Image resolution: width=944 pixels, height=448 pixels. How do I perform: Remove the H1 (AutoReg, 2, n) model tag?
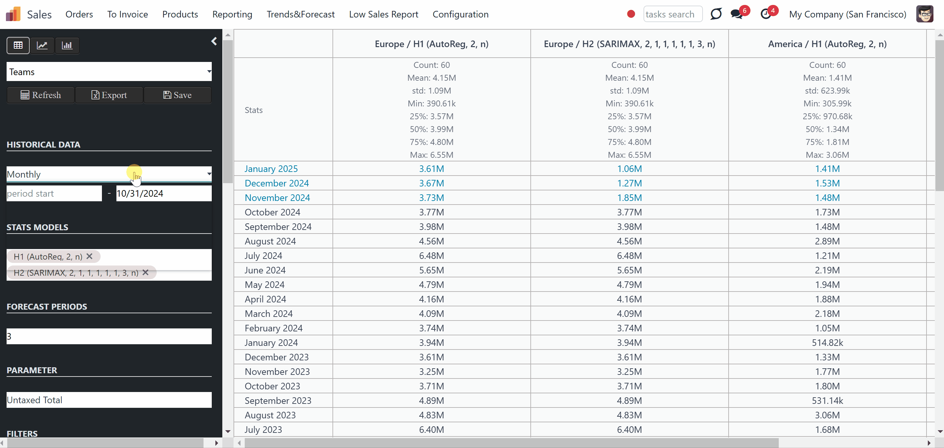[x=89, y=256]
